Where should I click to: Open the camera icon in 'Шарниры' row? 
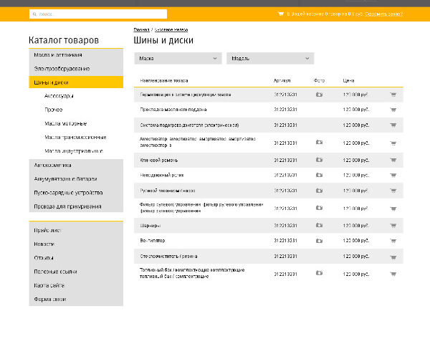[x=319, y=225]
